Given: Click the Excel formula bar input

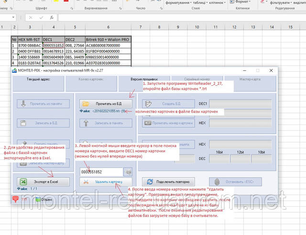Looking at the screenshot, I should tap(182, 18).
